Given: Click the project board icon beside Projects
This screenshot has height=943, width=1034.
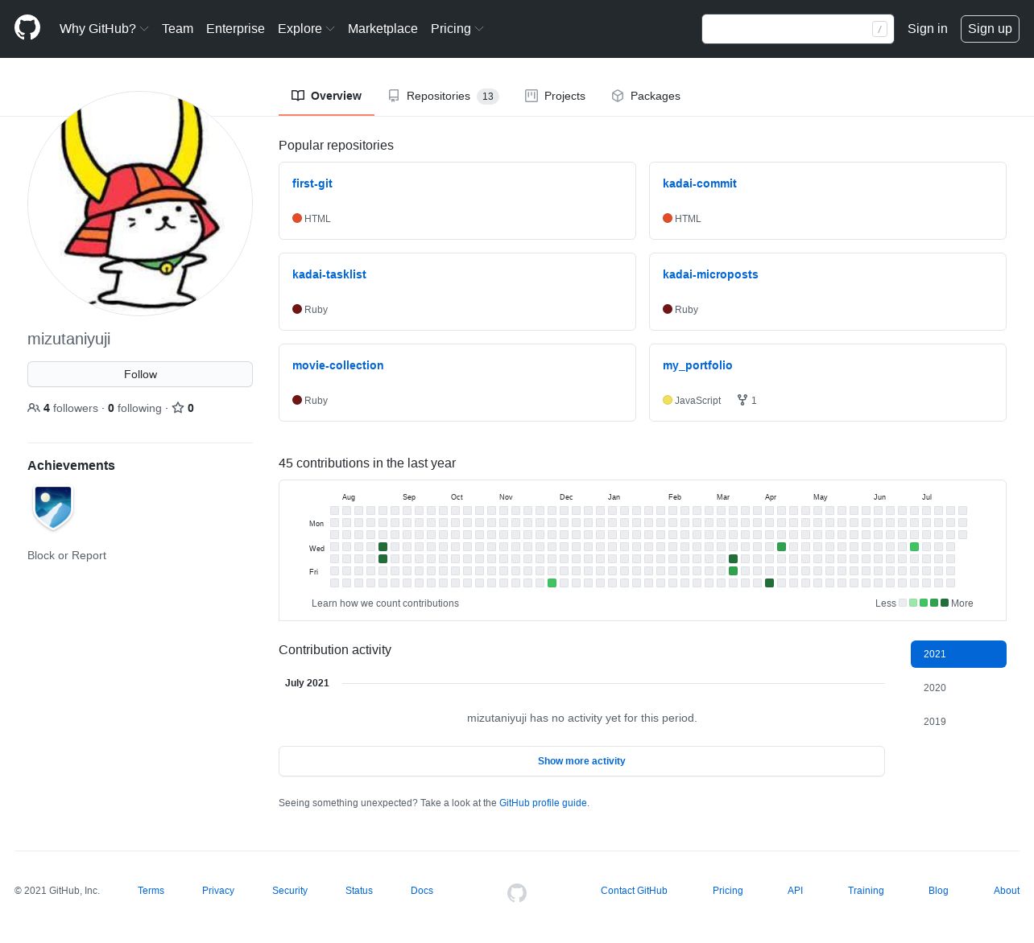Looking at the screenshot, I should 531,96.
